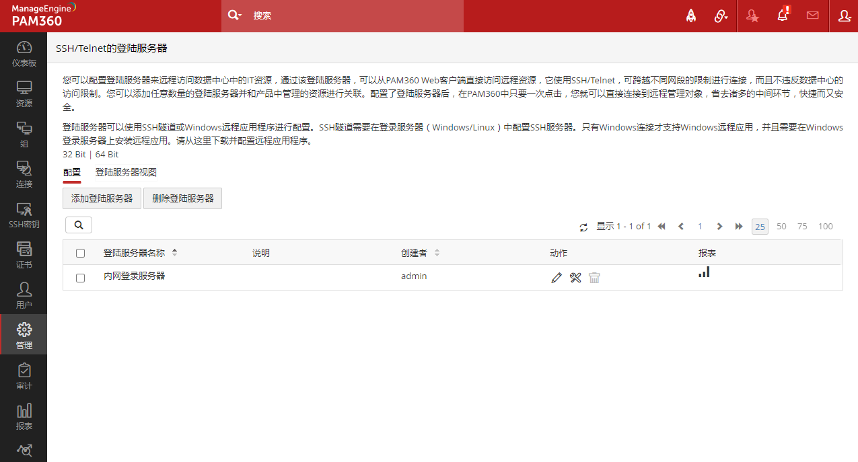Go to next page arrow
The height and width of the screenshot is (462, 858).
pos(719,227)
